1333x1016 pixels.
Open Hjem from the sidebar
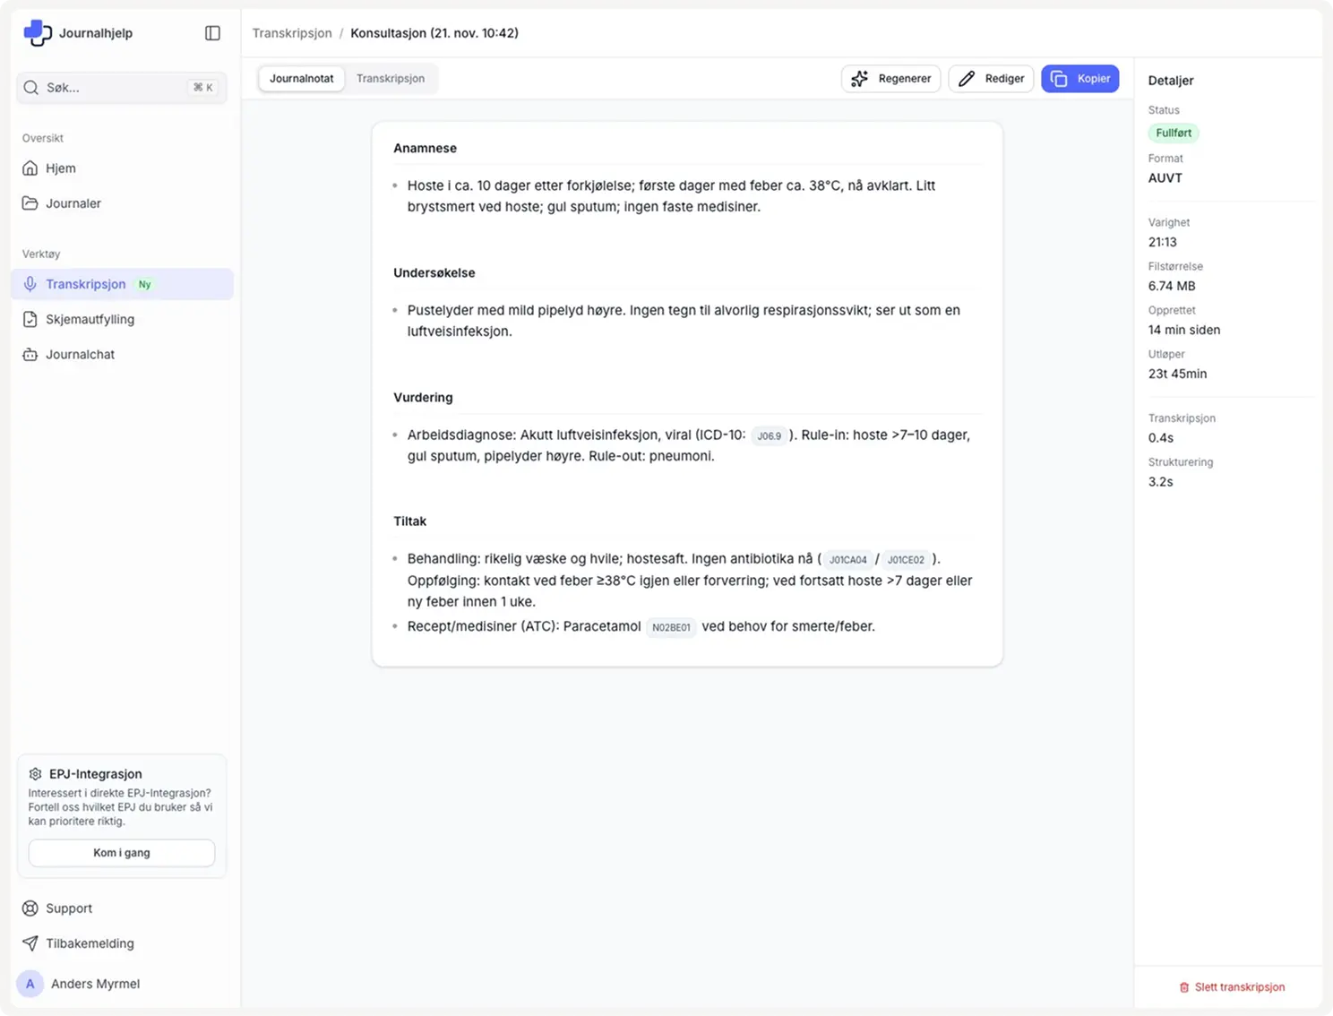click(x=60, y=168)
